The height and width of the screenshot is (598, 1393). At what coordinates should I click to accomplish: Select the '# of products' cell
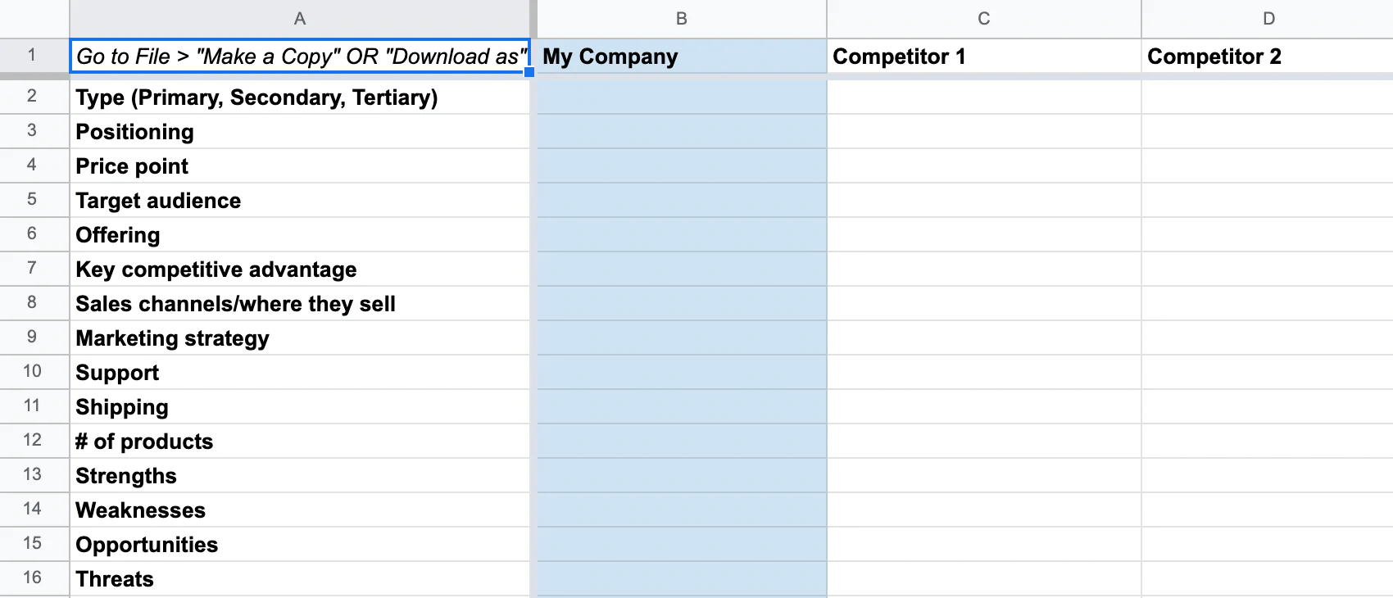click(x=300, y=442)
